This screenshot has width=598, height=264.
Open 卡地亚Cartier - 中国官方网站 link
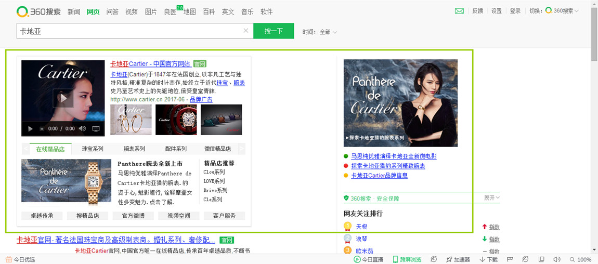151,63
